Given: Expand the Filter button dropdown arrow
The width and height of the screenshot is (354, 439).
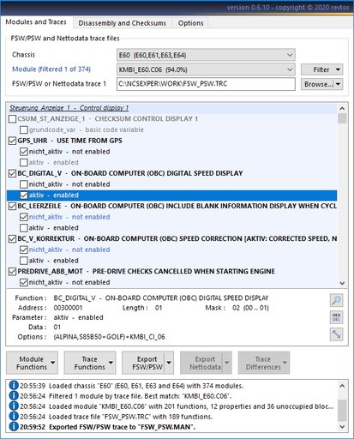Looking at the screenshot, I should [338, 69].
